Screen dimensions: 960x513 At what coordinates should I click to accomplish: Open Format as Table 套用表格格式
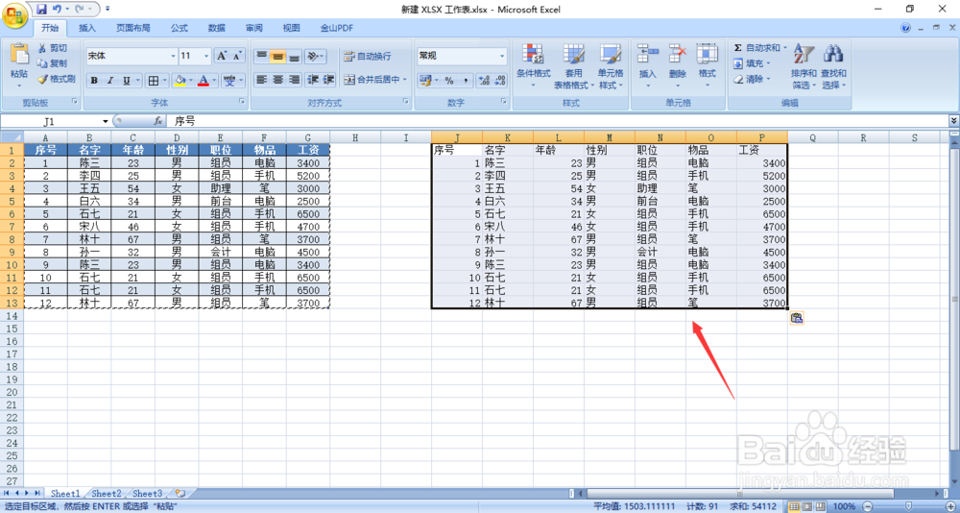point(573,67)
